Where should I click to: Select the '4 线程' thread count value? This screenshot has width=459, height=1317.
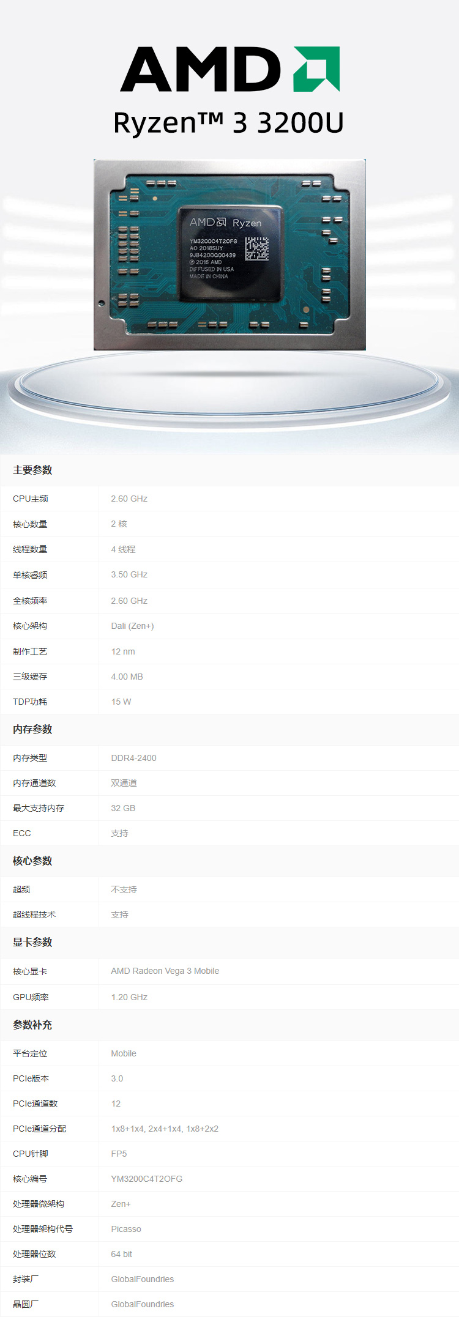[123, 549]
